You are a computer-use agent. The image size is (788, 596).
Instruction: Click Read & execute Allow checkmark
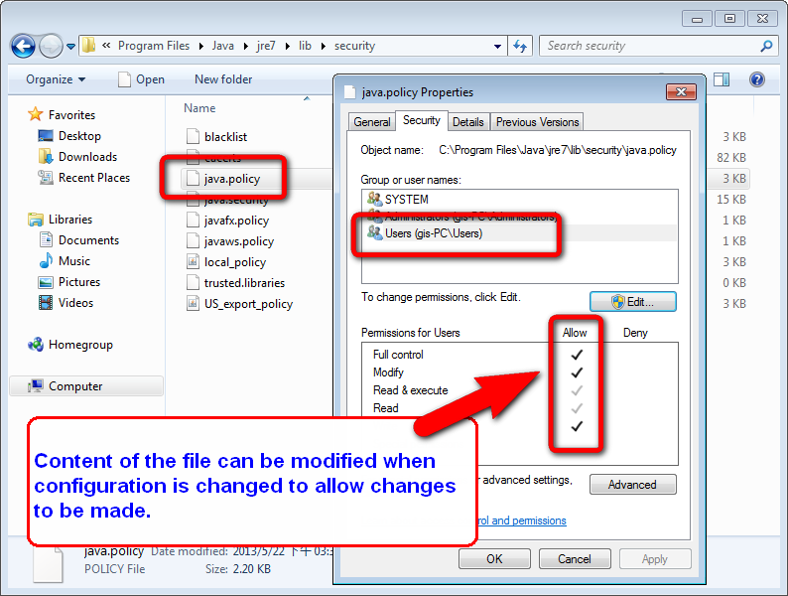coord(577,390)
